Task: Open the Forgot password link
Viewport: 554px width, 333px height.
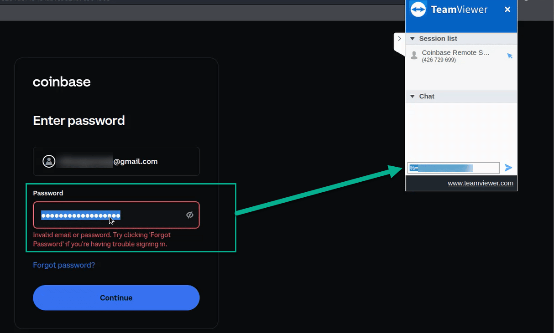Action: (64, 265)
